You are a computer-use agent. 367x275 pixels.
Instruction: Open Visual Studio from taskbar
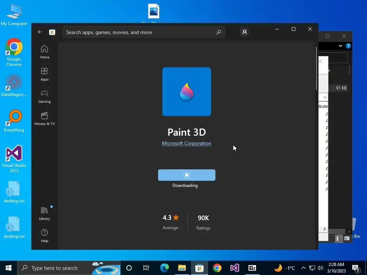[x=234, y=268]
